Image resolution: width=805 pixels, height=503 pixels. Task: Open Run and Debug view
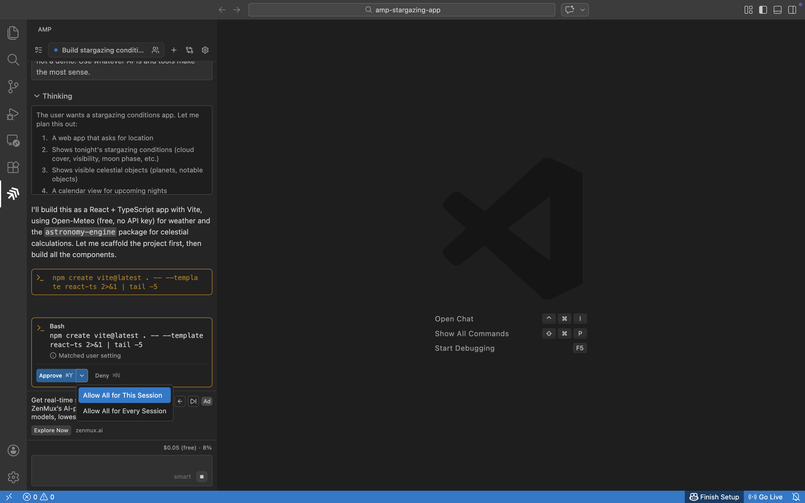point(13,114)
